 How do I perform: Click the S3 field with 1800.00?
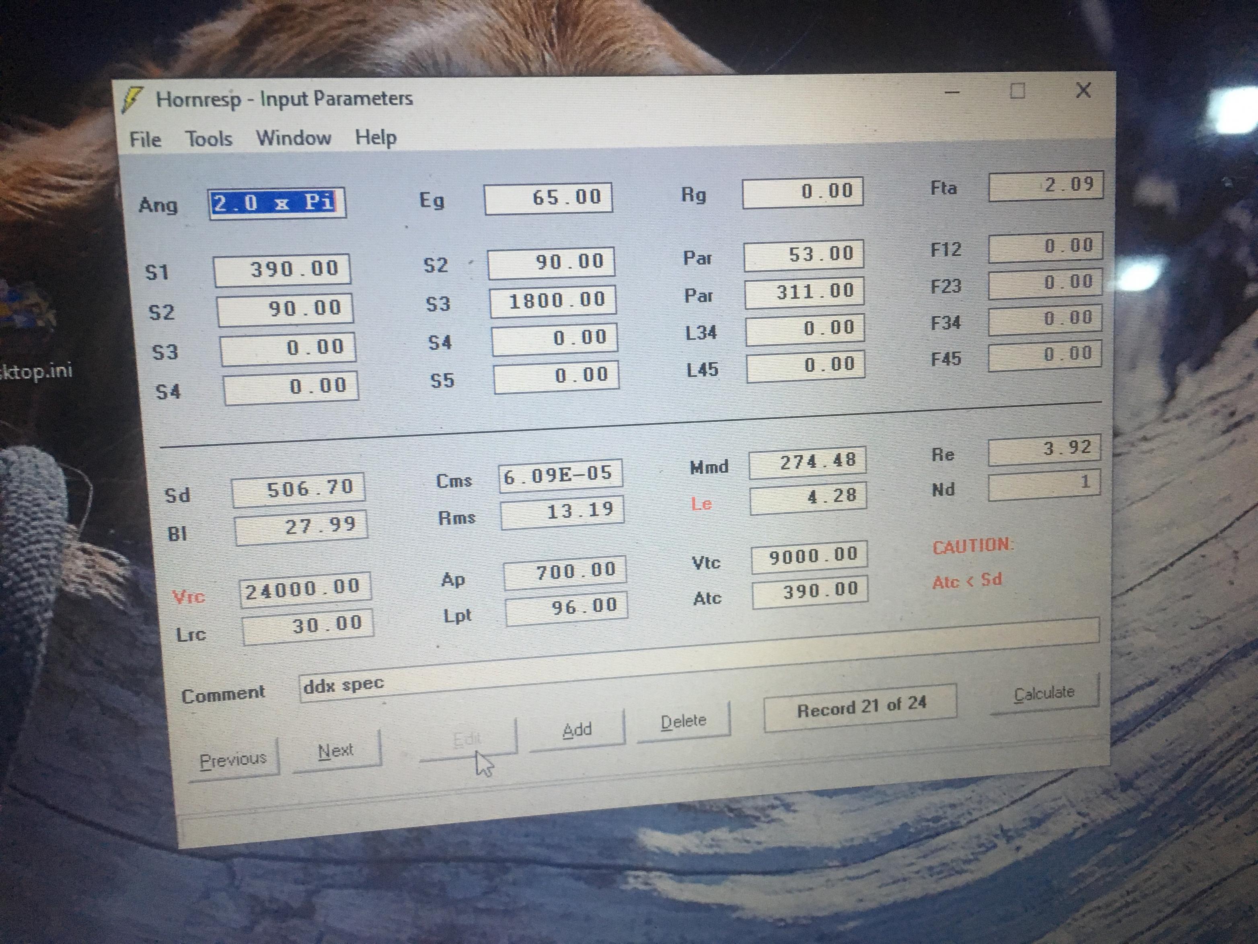pyautogui.click(x=553, y=301)
